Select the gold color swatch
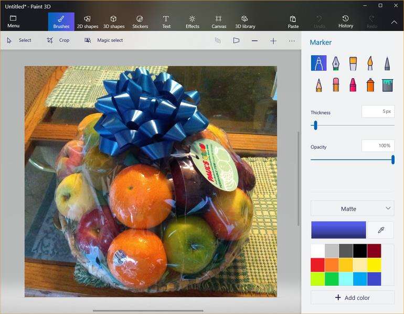Screen dimensions: 404x314 (346, 265)
